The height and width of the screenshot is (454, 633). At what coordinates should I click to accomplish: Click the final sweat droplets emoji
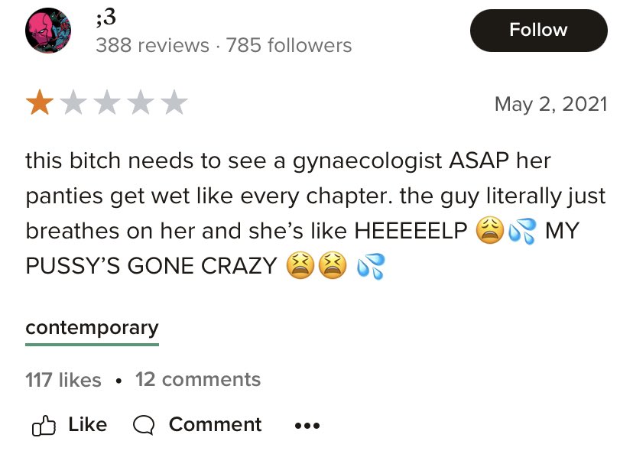(371, 266)
